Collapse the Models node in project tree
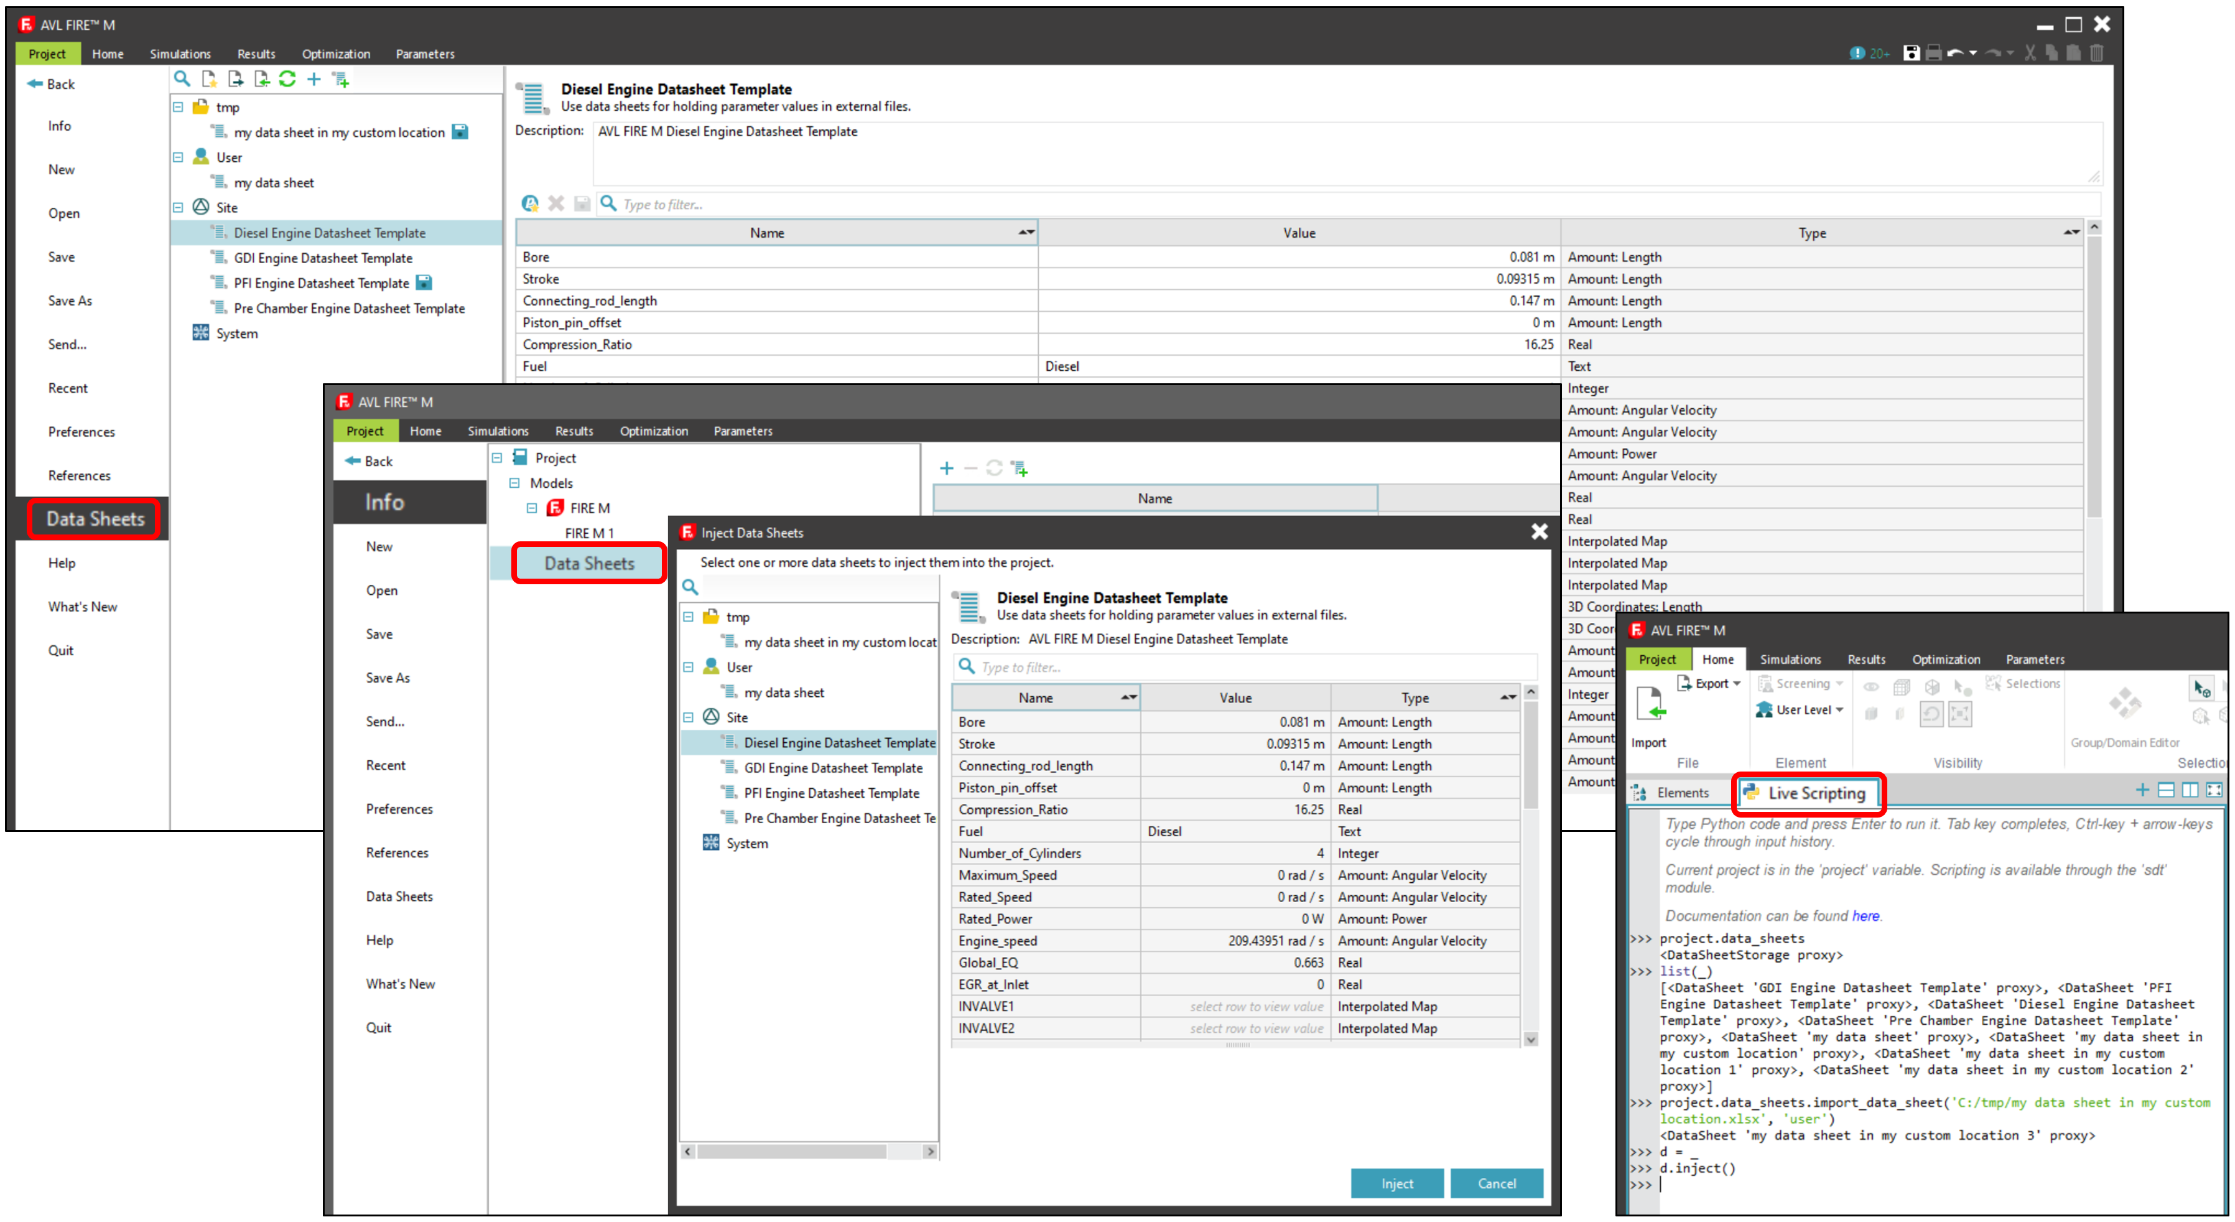2235x1222 pixels. click(x=514, y=483)
